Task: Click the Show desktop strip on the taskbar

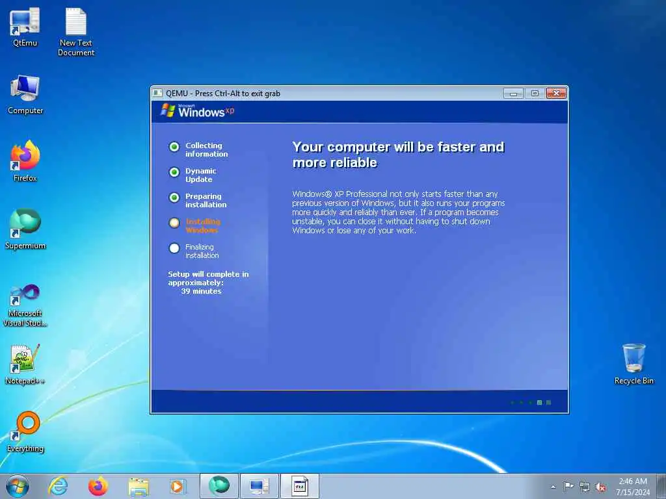Action: coord(661,486)
